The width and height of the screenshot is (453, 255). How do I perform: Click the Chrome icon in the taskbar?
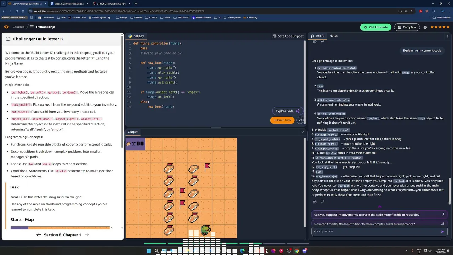pyautogui.click(x=297, y=251)
